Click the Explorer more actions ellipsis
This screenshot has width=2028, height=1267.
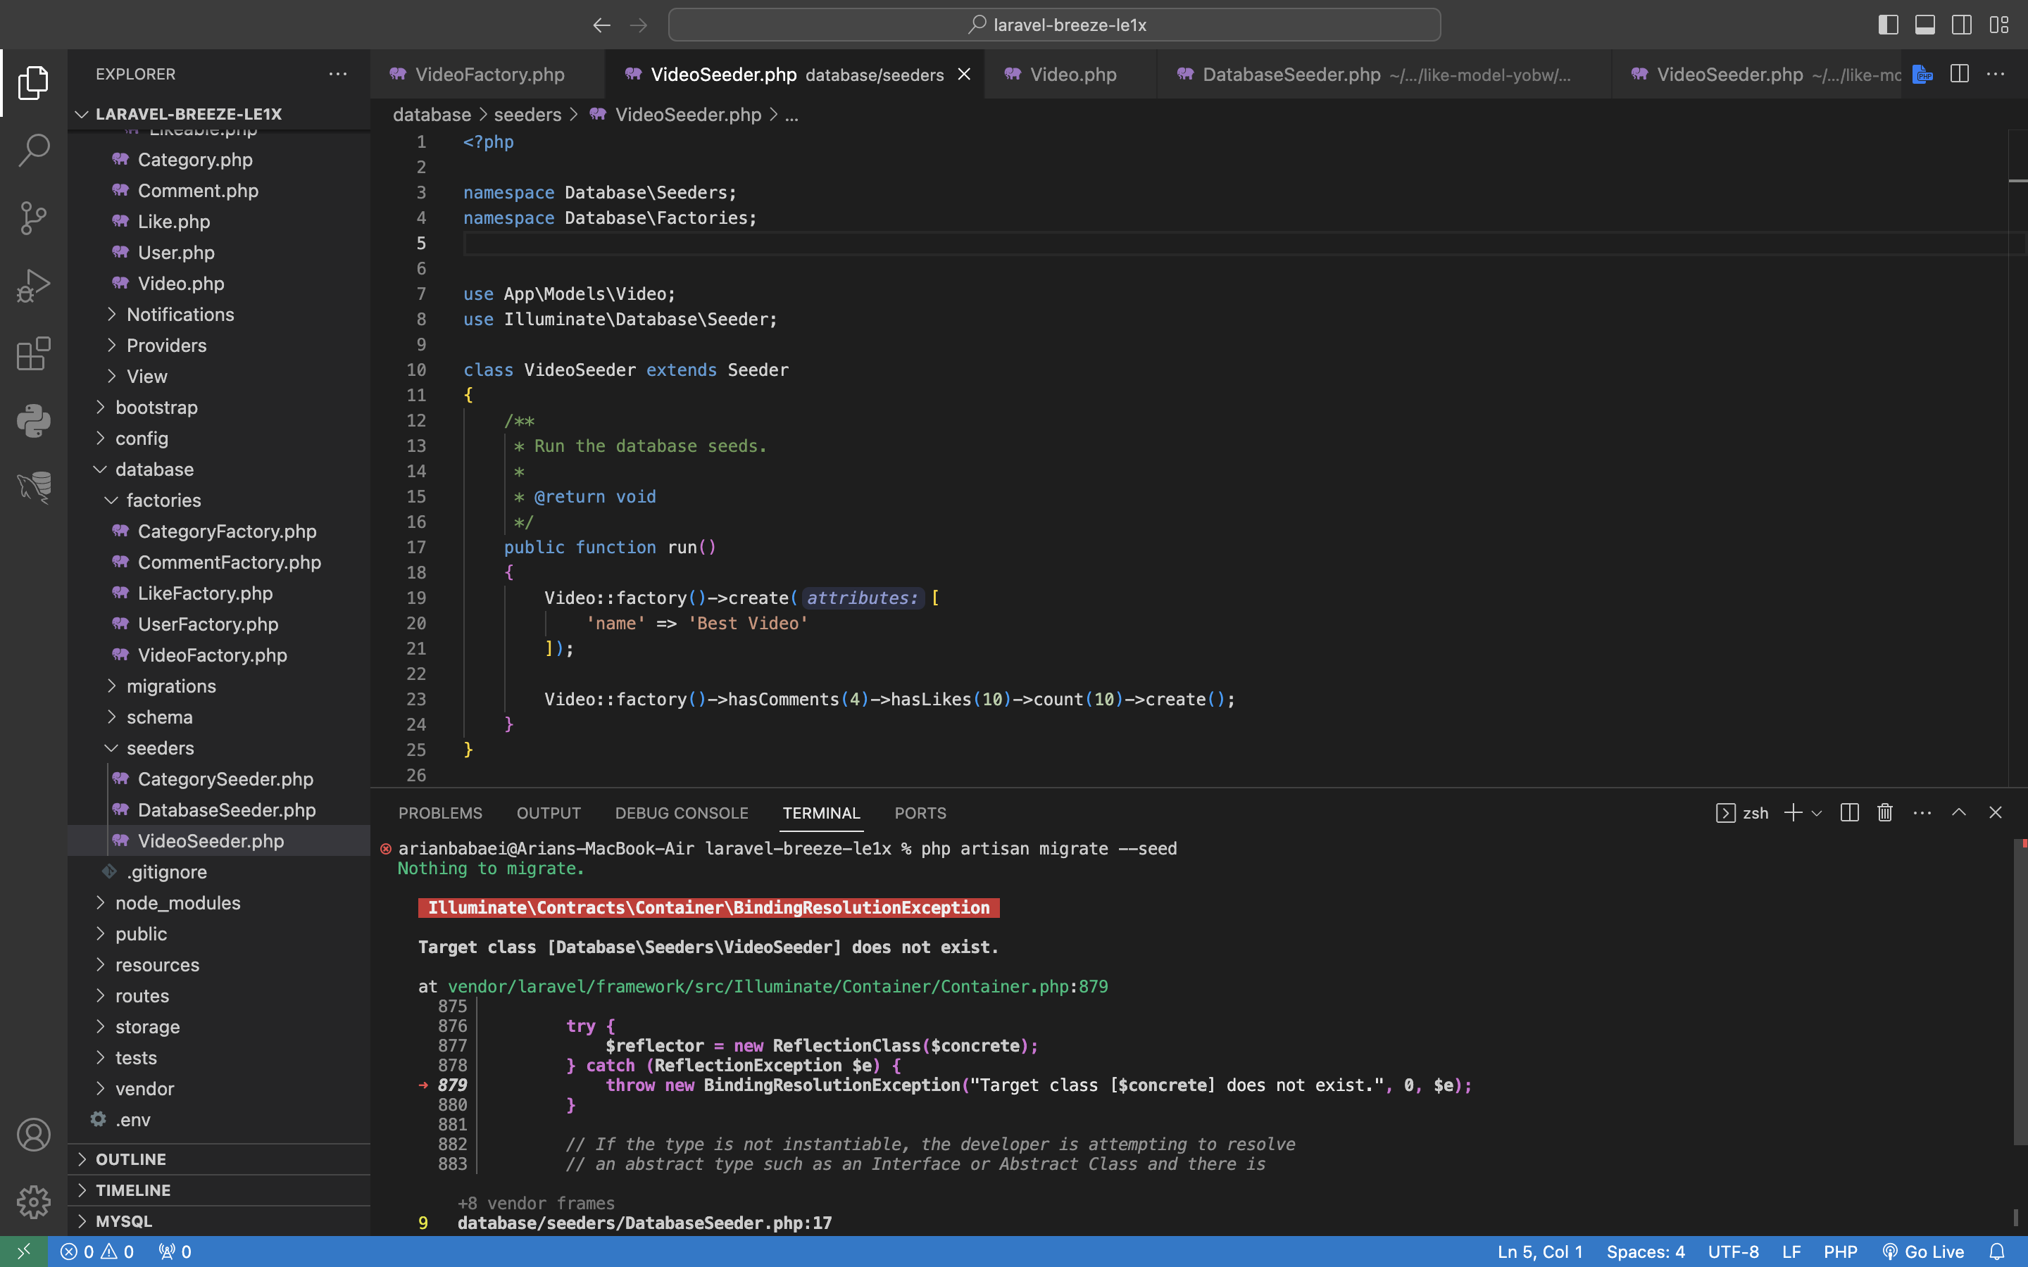tap(338, 74)
